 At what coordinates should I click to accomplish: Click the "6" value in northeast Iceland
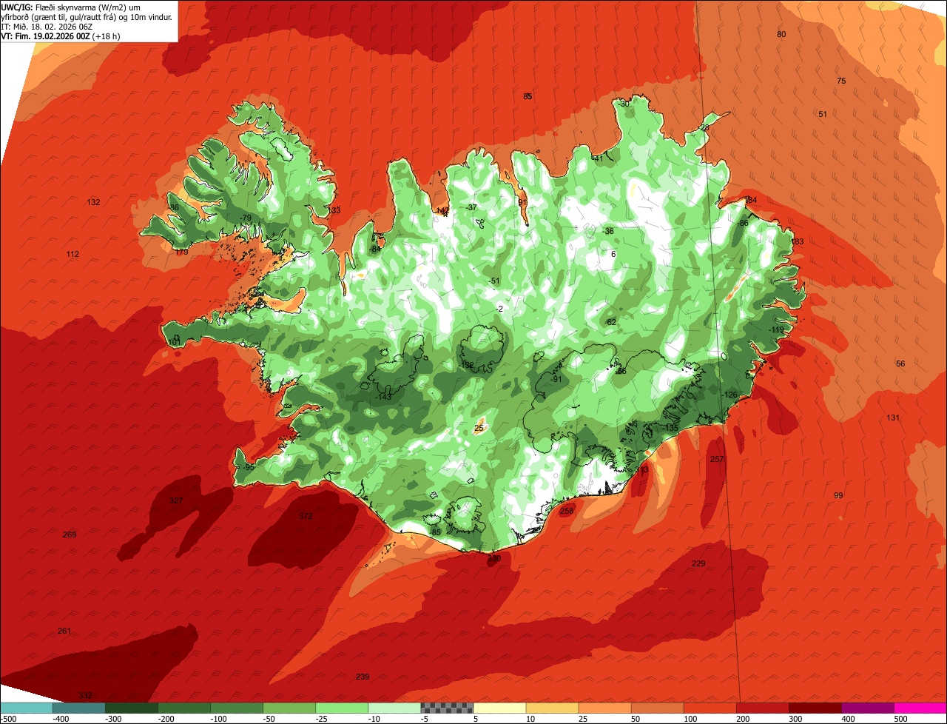613,254
